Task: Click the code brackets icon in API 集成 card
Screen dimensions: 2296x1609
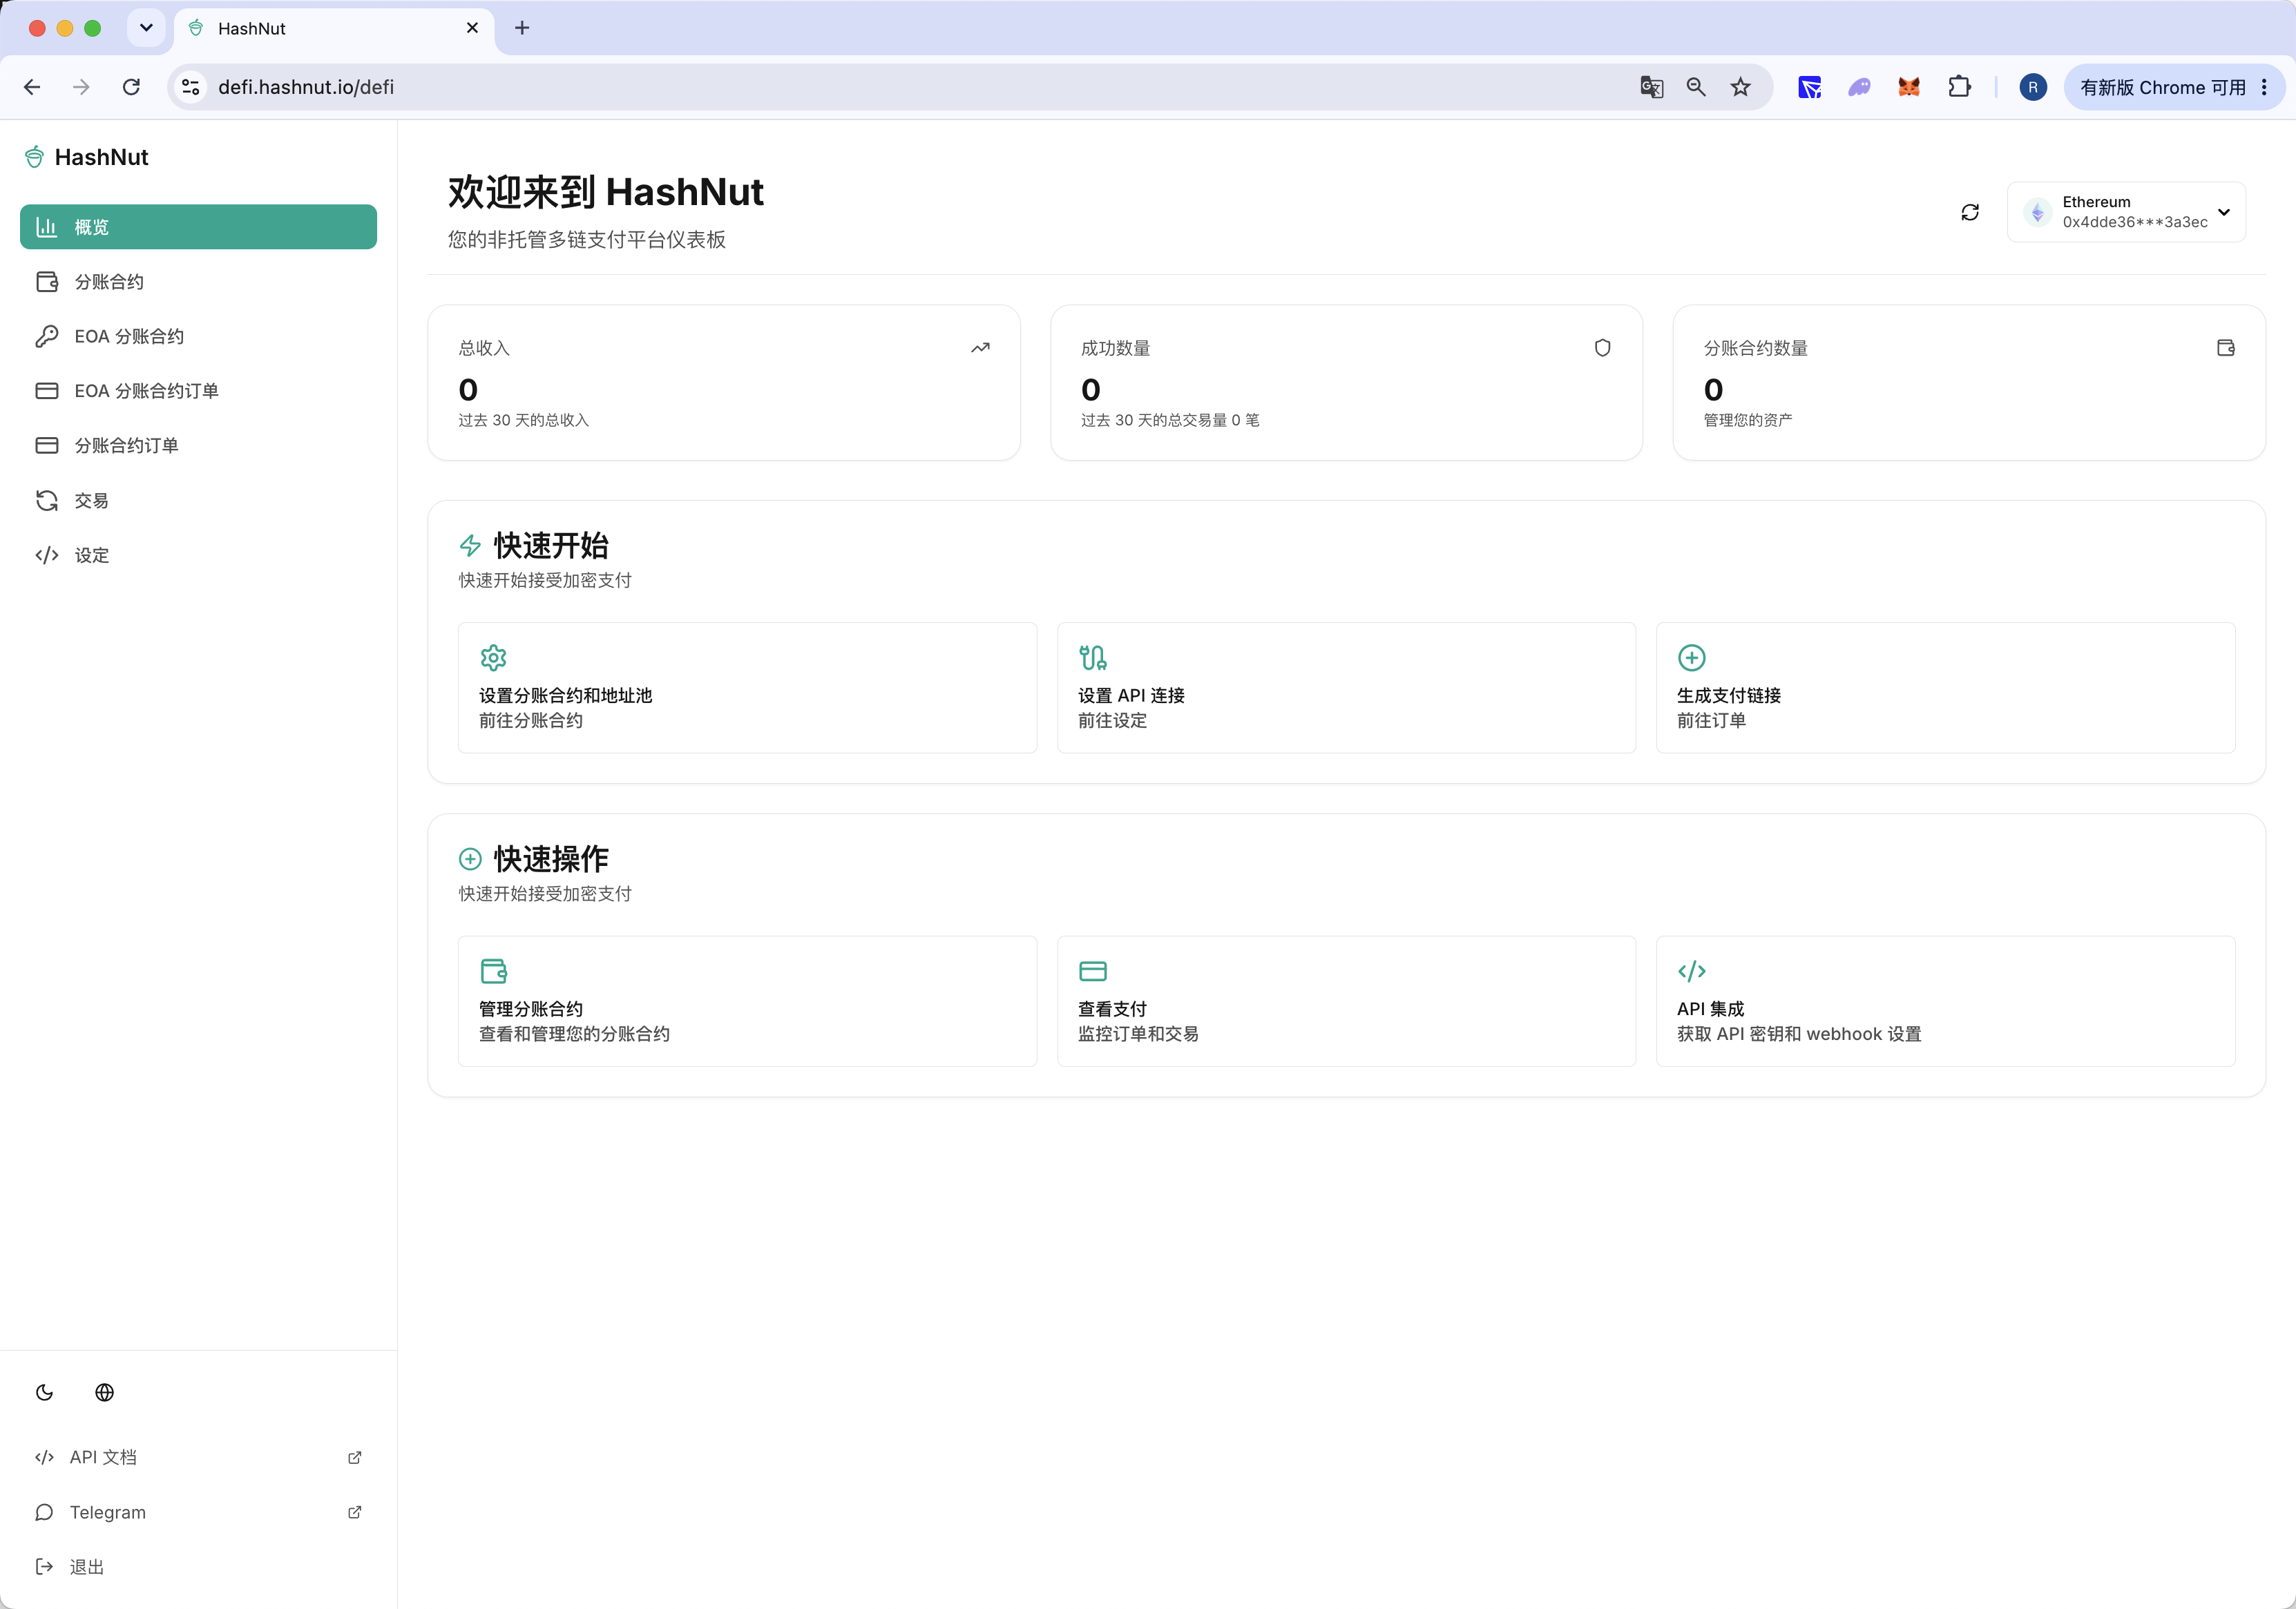Action: click(1691, 971)
